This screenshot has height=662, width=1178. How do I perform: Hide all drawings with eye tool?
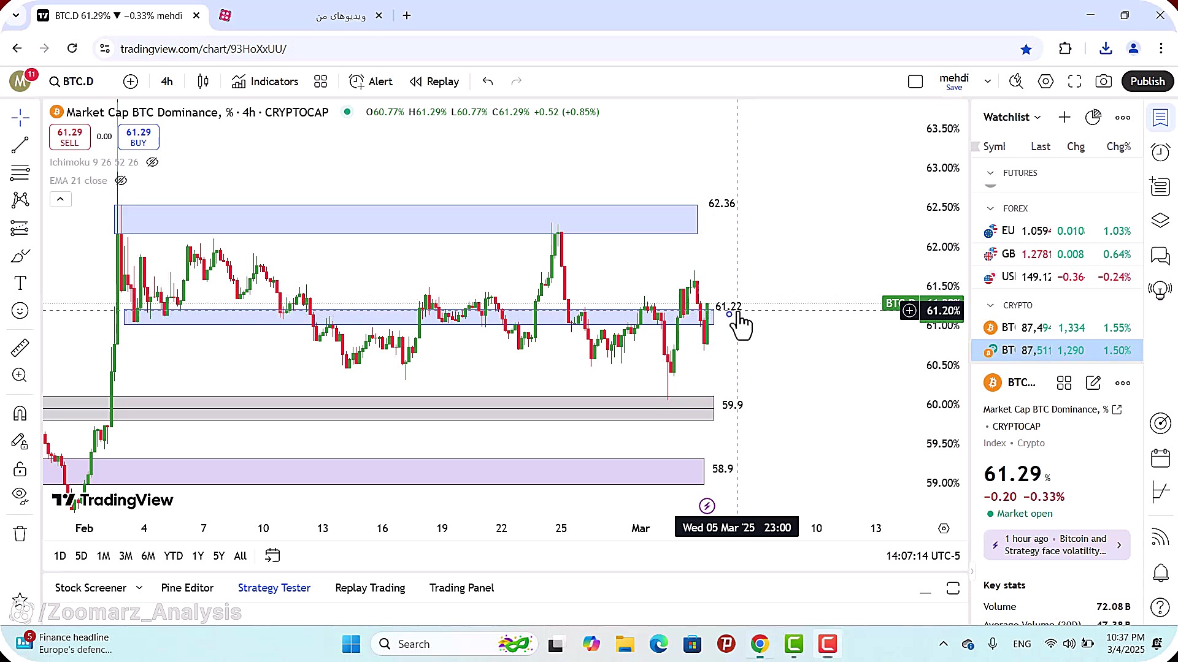(20, 496)
